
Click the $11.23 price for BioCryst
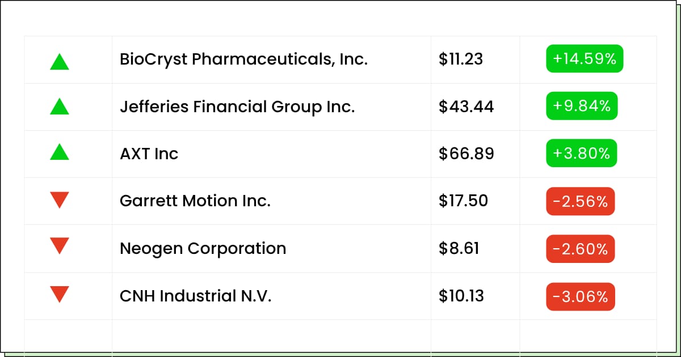pos(460,59)
